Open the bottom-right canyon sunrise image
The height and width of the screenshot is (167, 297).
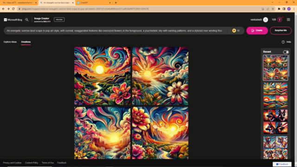click(x=160, y=133)
